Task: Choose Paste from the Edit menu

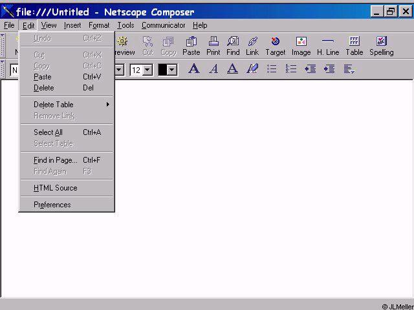Action: [67, 77]
